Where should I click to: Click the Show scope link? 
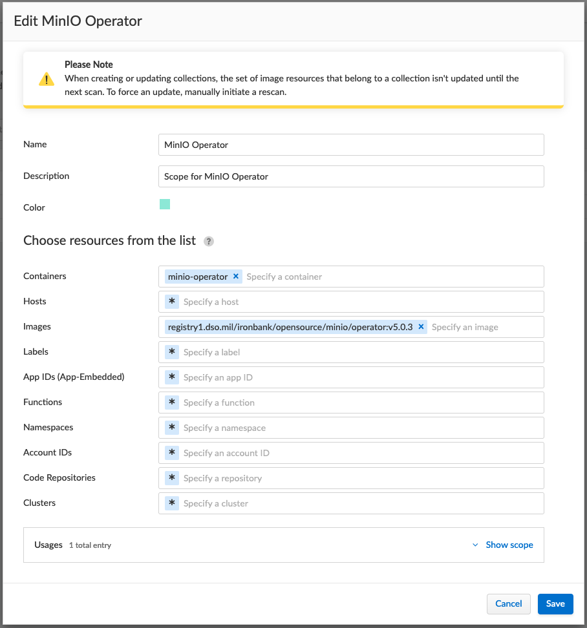coord(509,545)
